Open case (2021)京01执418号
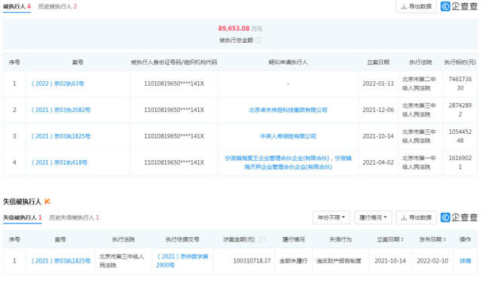The image size is (483, 282). coord(59,162)
